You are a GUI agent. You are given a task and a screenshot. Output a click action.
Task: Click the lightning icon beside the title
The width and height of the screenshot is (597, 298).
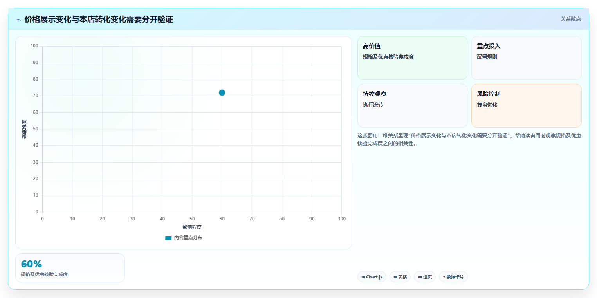point(18,20)
